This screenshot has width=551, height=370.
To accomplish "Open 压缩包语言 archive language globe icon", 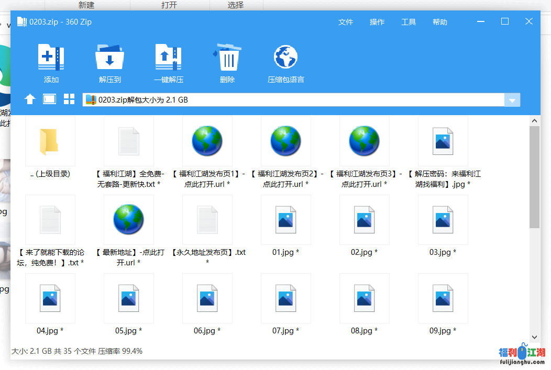I will pyautogui.click(x=285, y=58).
